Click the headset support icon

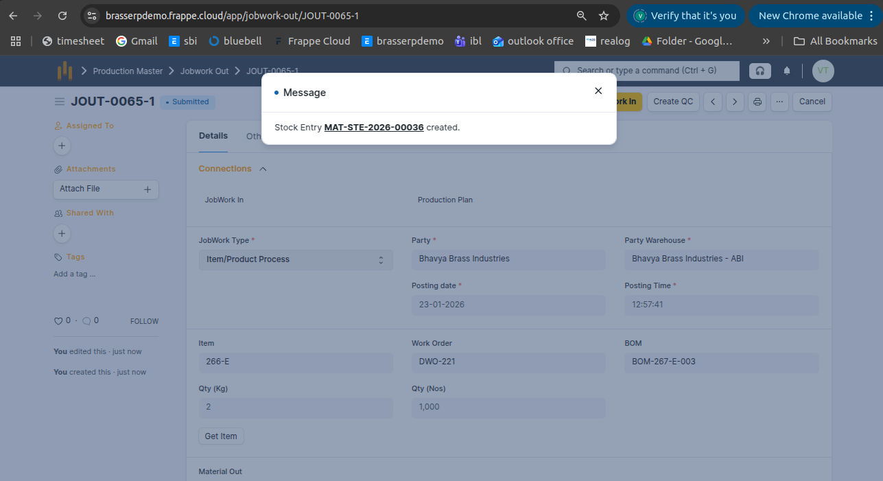[x=760, y=71]
